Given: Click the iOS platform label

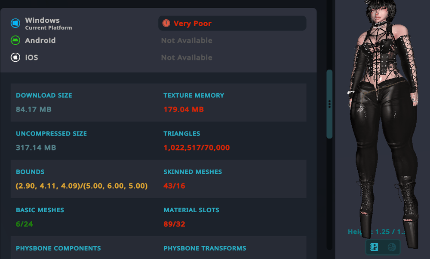Looking at the screenshot, I should pos(31,57).
